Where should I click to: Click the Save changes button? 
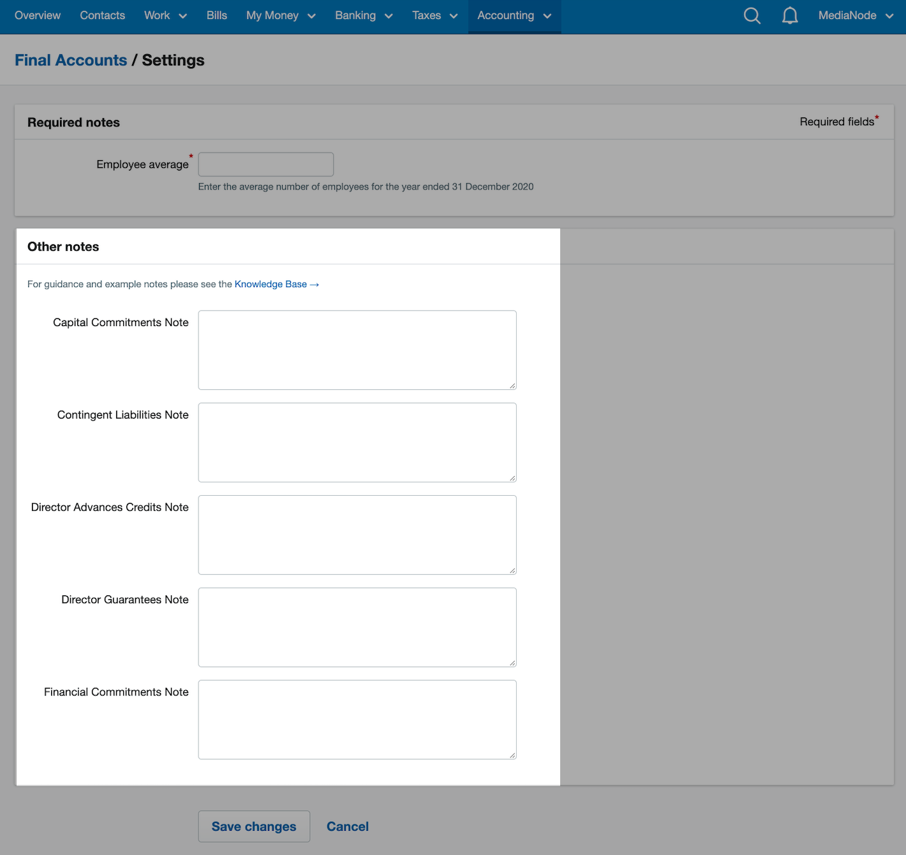point(253,826)
